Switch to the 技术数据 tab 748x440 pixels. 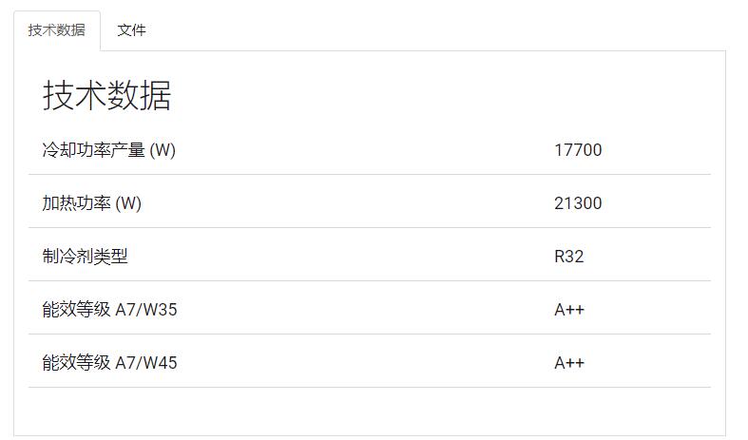coord(57,30)
